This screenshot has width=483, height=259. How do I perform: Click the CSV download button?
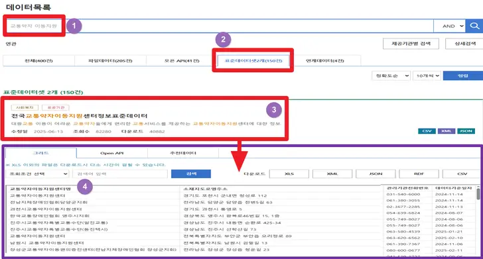(462, 174)
